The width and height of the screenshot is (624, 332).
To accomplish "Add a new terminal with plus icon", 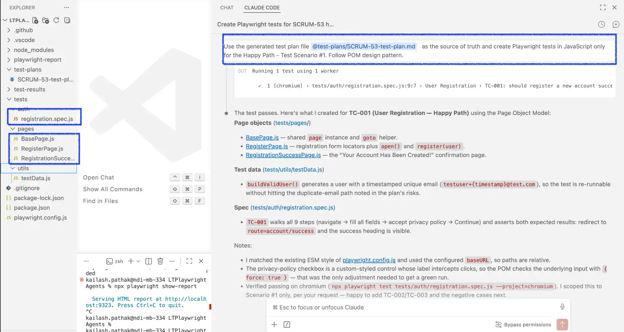I will click(x=131, y=261).
